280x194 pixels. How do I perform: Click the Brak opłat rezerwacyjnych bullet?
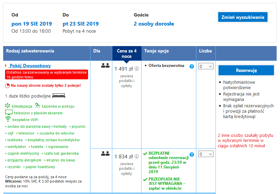[248, 111]
